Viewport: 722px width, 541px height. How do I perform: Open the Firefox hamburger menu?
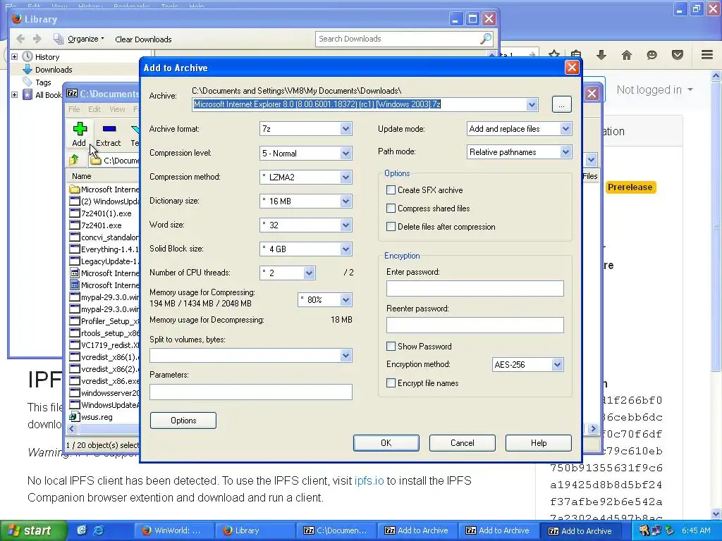707,55
